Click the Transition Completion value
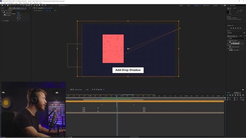The height and width of the screenshot is (138, 246). point(18,14)
